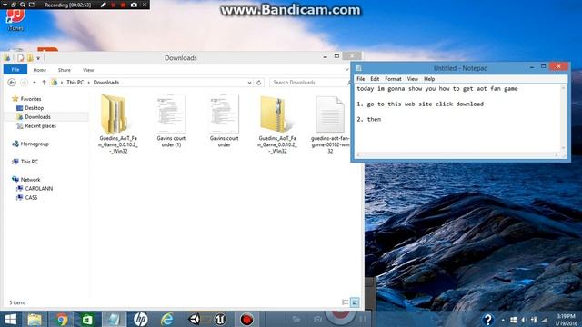Select the guedins-aot-fan-game-00102-win32 file
582x327 pixels.
tap(330, 124)
